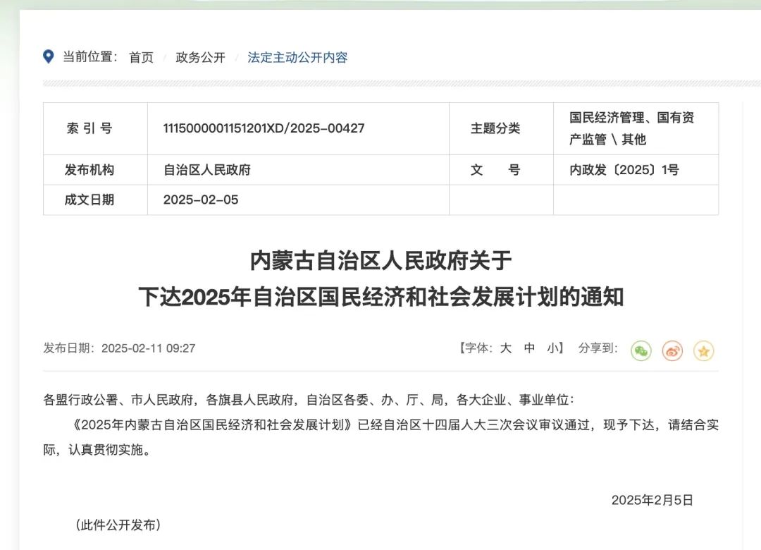
Task: Select publish date 2025-02-11 09:27
Action: (148, 348)
